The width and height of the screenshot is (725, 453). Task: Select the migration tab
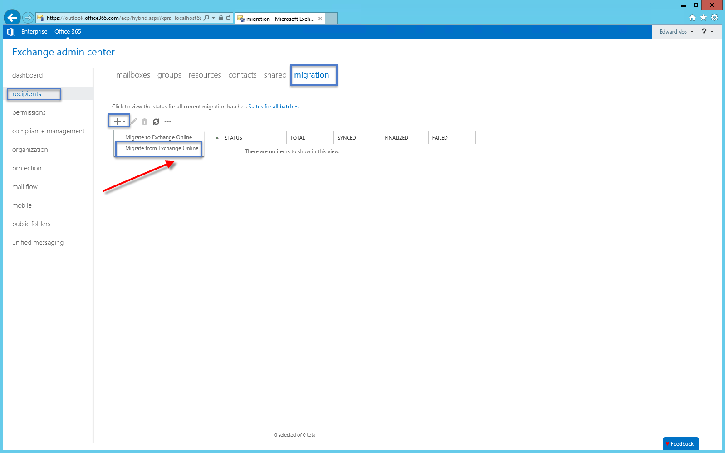(312, 75)
